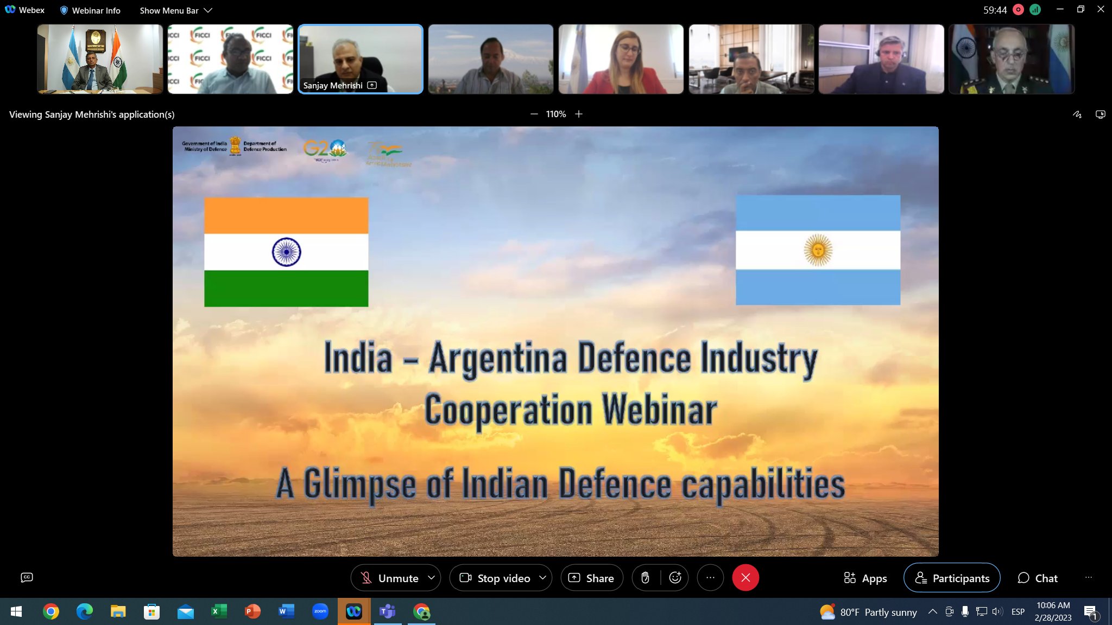Stop video camera feed
The width and height of the screenshot is (1112, 625).
[495, 578]
